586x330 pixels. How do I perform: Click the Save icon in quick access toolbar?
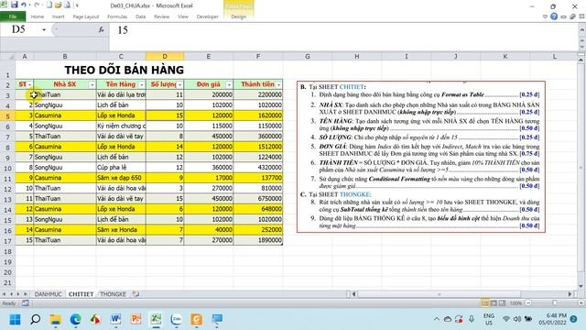tap(15, 5)
